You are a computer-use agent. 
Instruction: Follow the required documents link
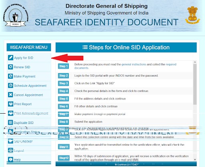(125, 66)
